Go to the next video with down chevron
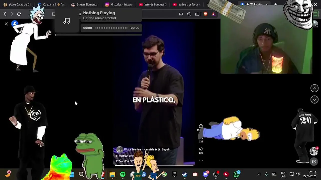Image resolution: width=321 pixels, height=180 pixels. click(314, 100)
